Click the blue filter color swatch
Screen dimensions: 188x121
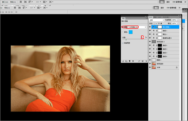point(130,32)
